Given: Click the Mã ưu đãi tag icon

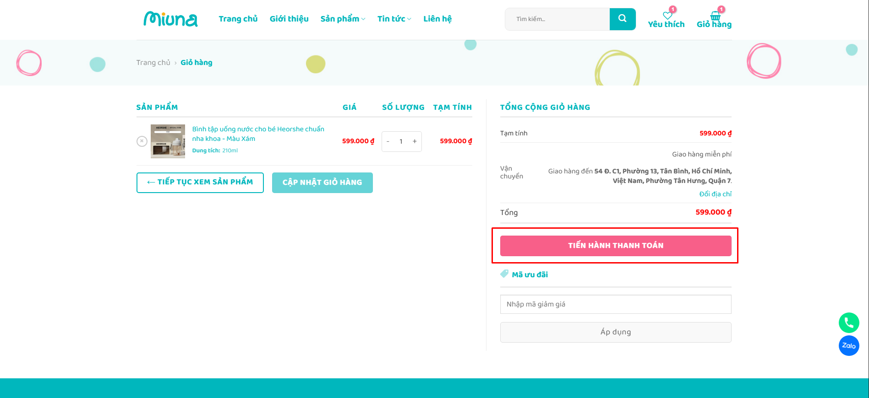Looking at the screenshot, I should [x=504, y=274].
